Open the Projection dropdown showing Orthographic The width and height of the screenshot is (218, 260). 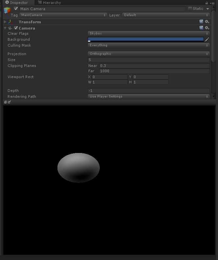pos(148,54)
